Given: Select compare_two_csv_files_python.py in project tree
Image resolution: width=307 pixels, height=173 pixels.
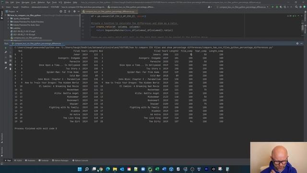Looking at the screenshot, I should coord(26,37).
